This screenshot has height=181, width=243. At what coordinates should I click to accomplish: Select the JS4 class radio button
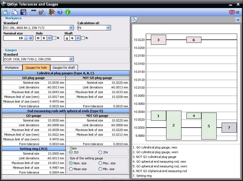click(100, 152)
